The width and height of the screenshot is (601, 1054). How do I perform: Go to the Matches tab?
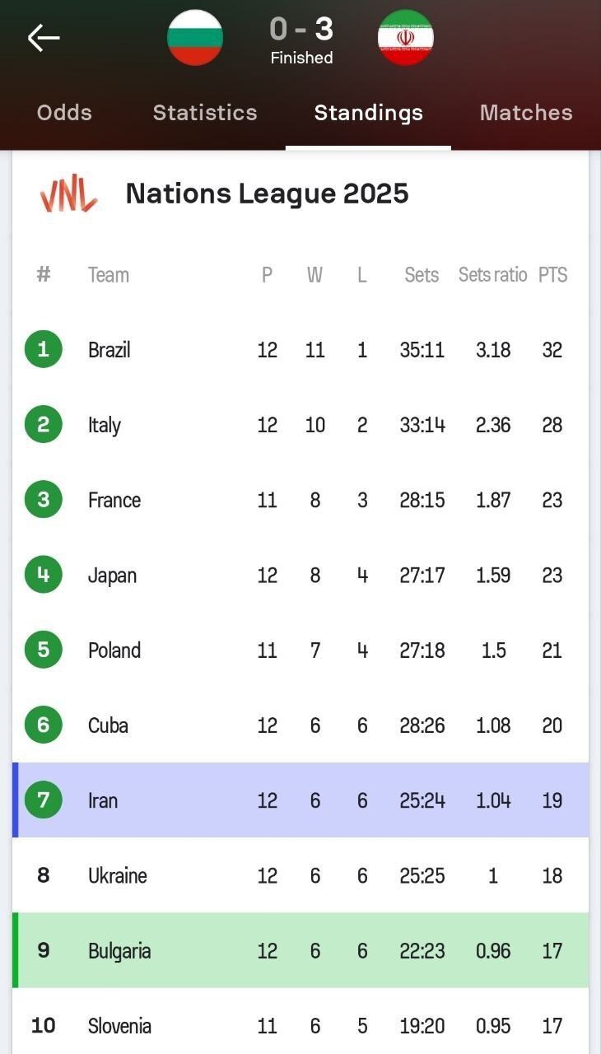tap(526, 113)
